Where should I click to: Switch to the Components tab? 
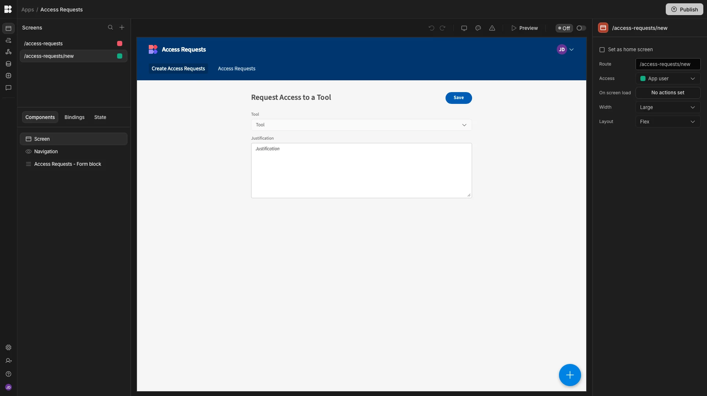click(x=40, y=117)
